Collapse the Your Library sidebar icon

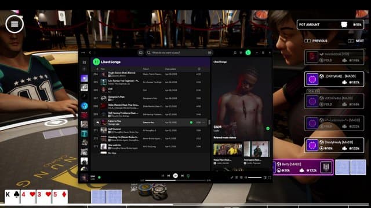84,62
